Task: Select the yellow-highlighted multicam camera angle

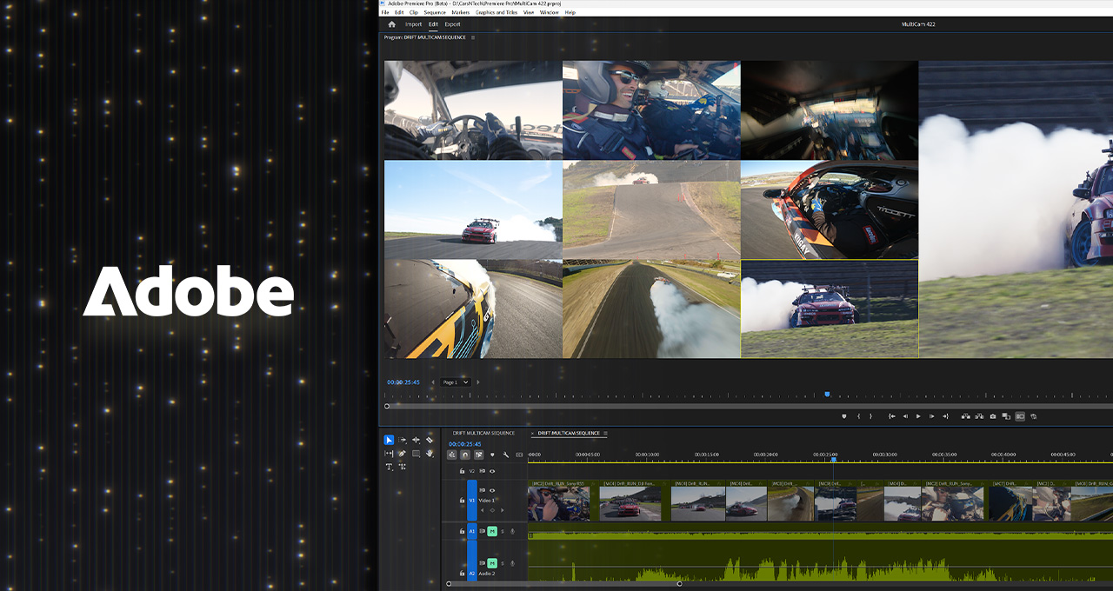Action: click(x=829, y=308)
